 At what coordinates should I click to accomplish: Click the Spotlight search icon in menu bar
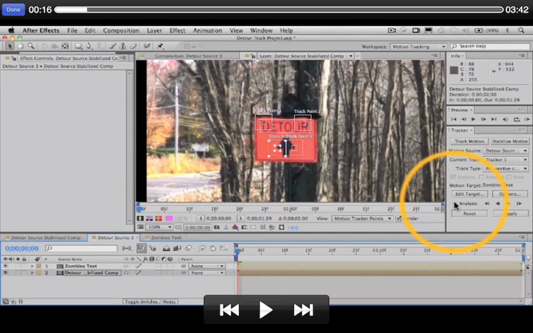[521, 30]
